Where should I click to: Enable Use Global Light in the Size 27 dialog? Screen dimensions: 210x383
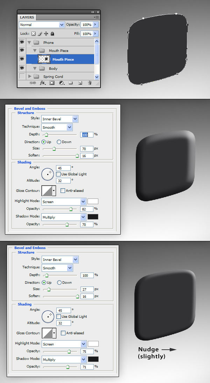point(58,317)
